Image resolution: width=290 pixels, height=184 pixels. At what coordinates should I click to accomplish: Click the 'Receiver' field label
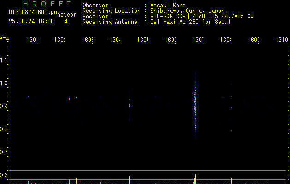[x=95, y=17]
